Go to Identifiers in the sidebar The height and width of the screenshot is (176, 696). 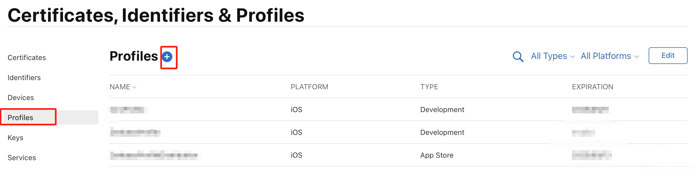point(24,78)
